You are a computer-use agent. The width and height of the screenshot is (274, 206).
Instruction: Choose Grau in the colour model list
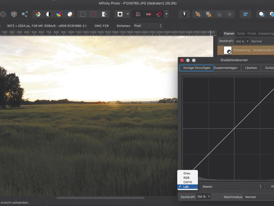coord(187,173)
